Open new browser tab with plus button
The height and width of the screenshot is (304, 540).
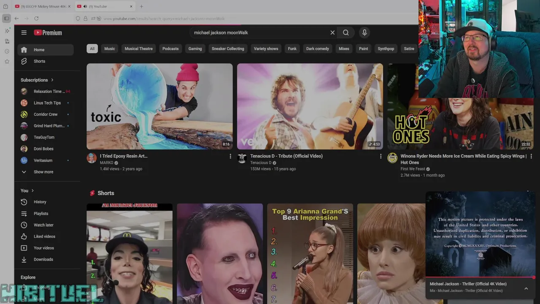141,6
